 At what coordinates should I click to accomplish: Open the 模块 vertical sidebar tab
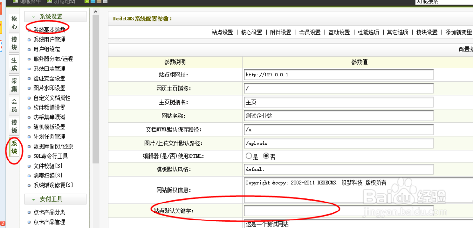coord(14,43)
